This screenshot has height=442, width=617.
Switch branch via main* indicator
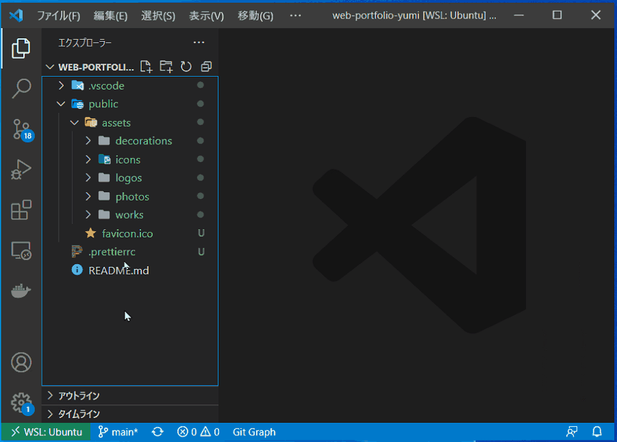118,432
